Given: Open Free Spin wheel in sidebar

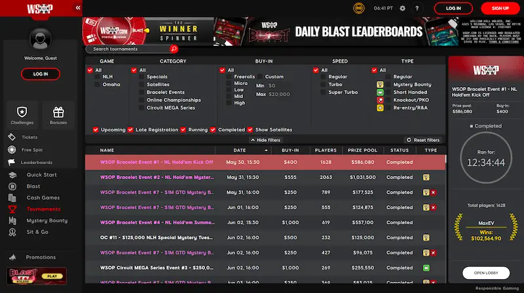Looking at the screenshot, I should point(26,150).
